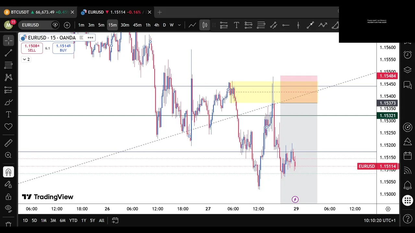The image size is (415, 233).
Task: Open the Fibonacci retracement tools
Action: (8, 65)
